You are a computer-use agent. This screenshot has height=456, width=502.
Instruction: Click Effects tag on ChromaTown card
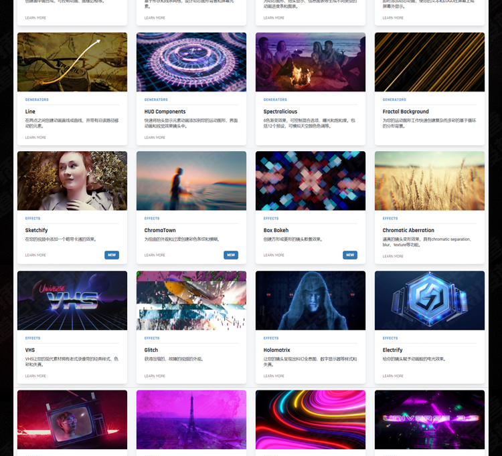[152, 219]
